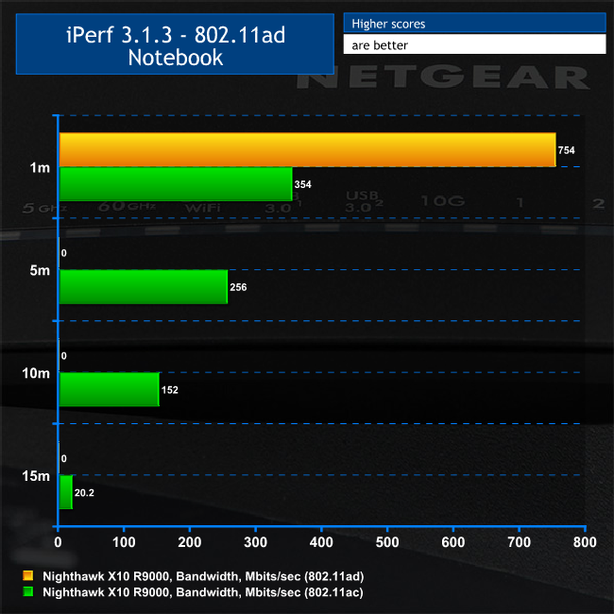Select the green 354 bar at 1m
This screenshot has height=614, width=614.
[176, 184]
